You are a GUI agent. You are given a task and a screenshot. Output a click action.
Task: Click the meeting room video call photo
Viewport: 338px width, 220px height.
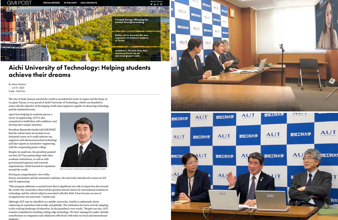(254, 56)
